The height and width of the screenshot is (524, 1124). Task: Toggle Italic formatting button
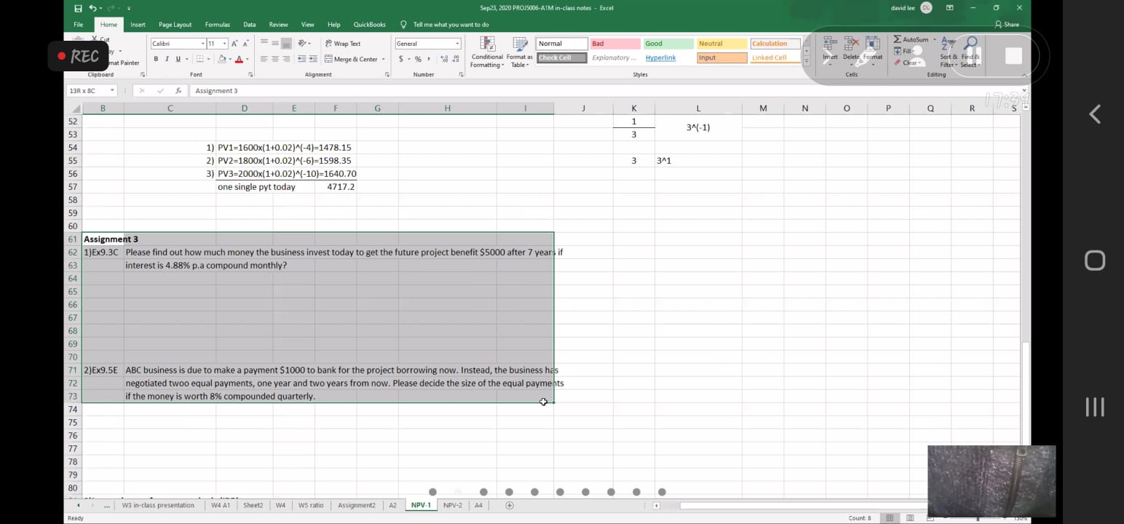point(167,59)
